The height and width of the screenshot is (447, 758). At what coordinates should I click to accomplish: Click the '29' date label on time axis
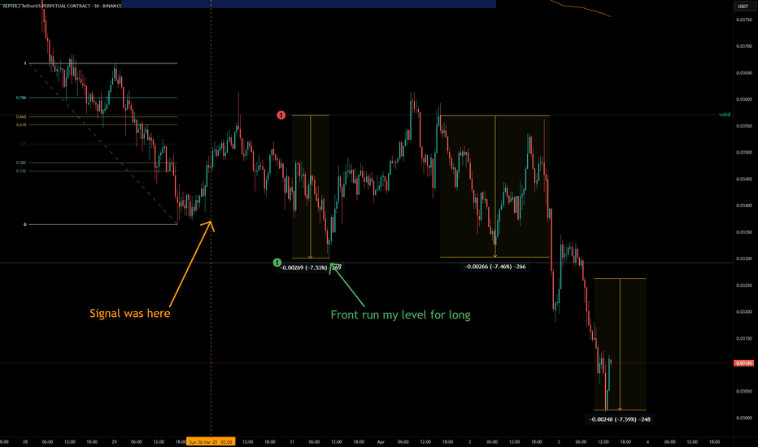(x=114, y=441)
